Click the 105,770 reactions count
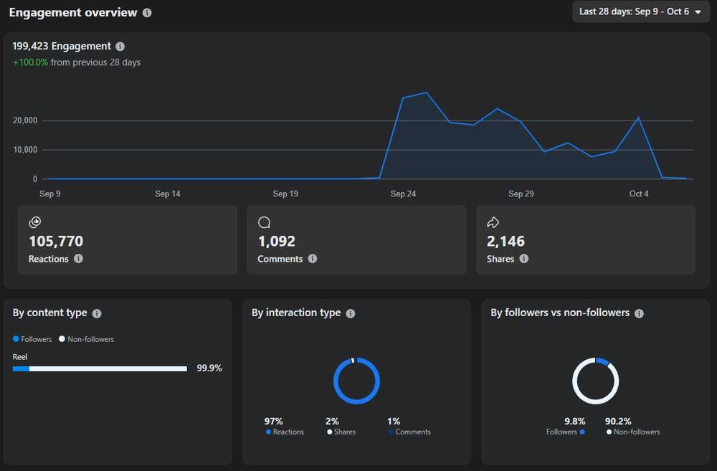 pos(56,241)
